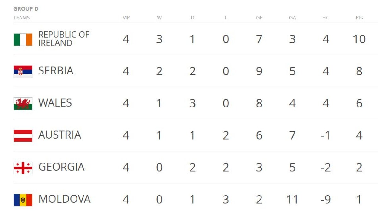Open the Republic of Ireland team link
This screenshot has width=378, height=215.
(64, 39)
